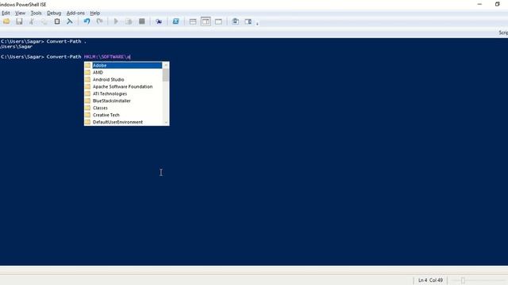Screen dimensions: 508x285
Task: Select AMD in the completion list
Action: (x=123, y=72)
